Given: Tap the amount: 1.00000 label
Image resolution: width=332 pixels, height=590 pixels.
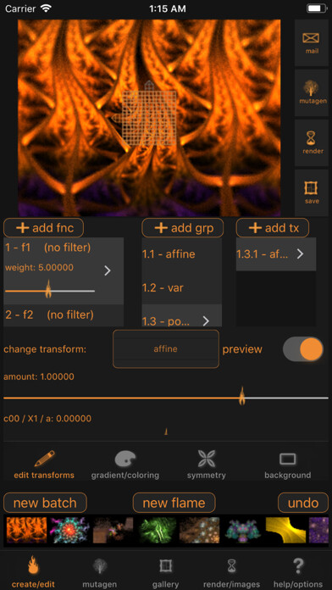Looking at the screenshot, I should (x=39, y=376).
